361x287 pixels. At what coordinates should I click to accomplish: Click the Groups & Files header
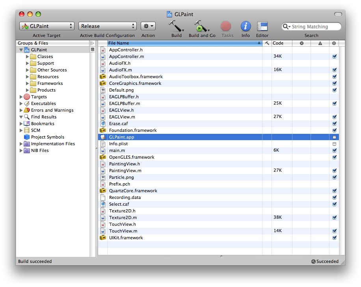[x=52, y=43]
